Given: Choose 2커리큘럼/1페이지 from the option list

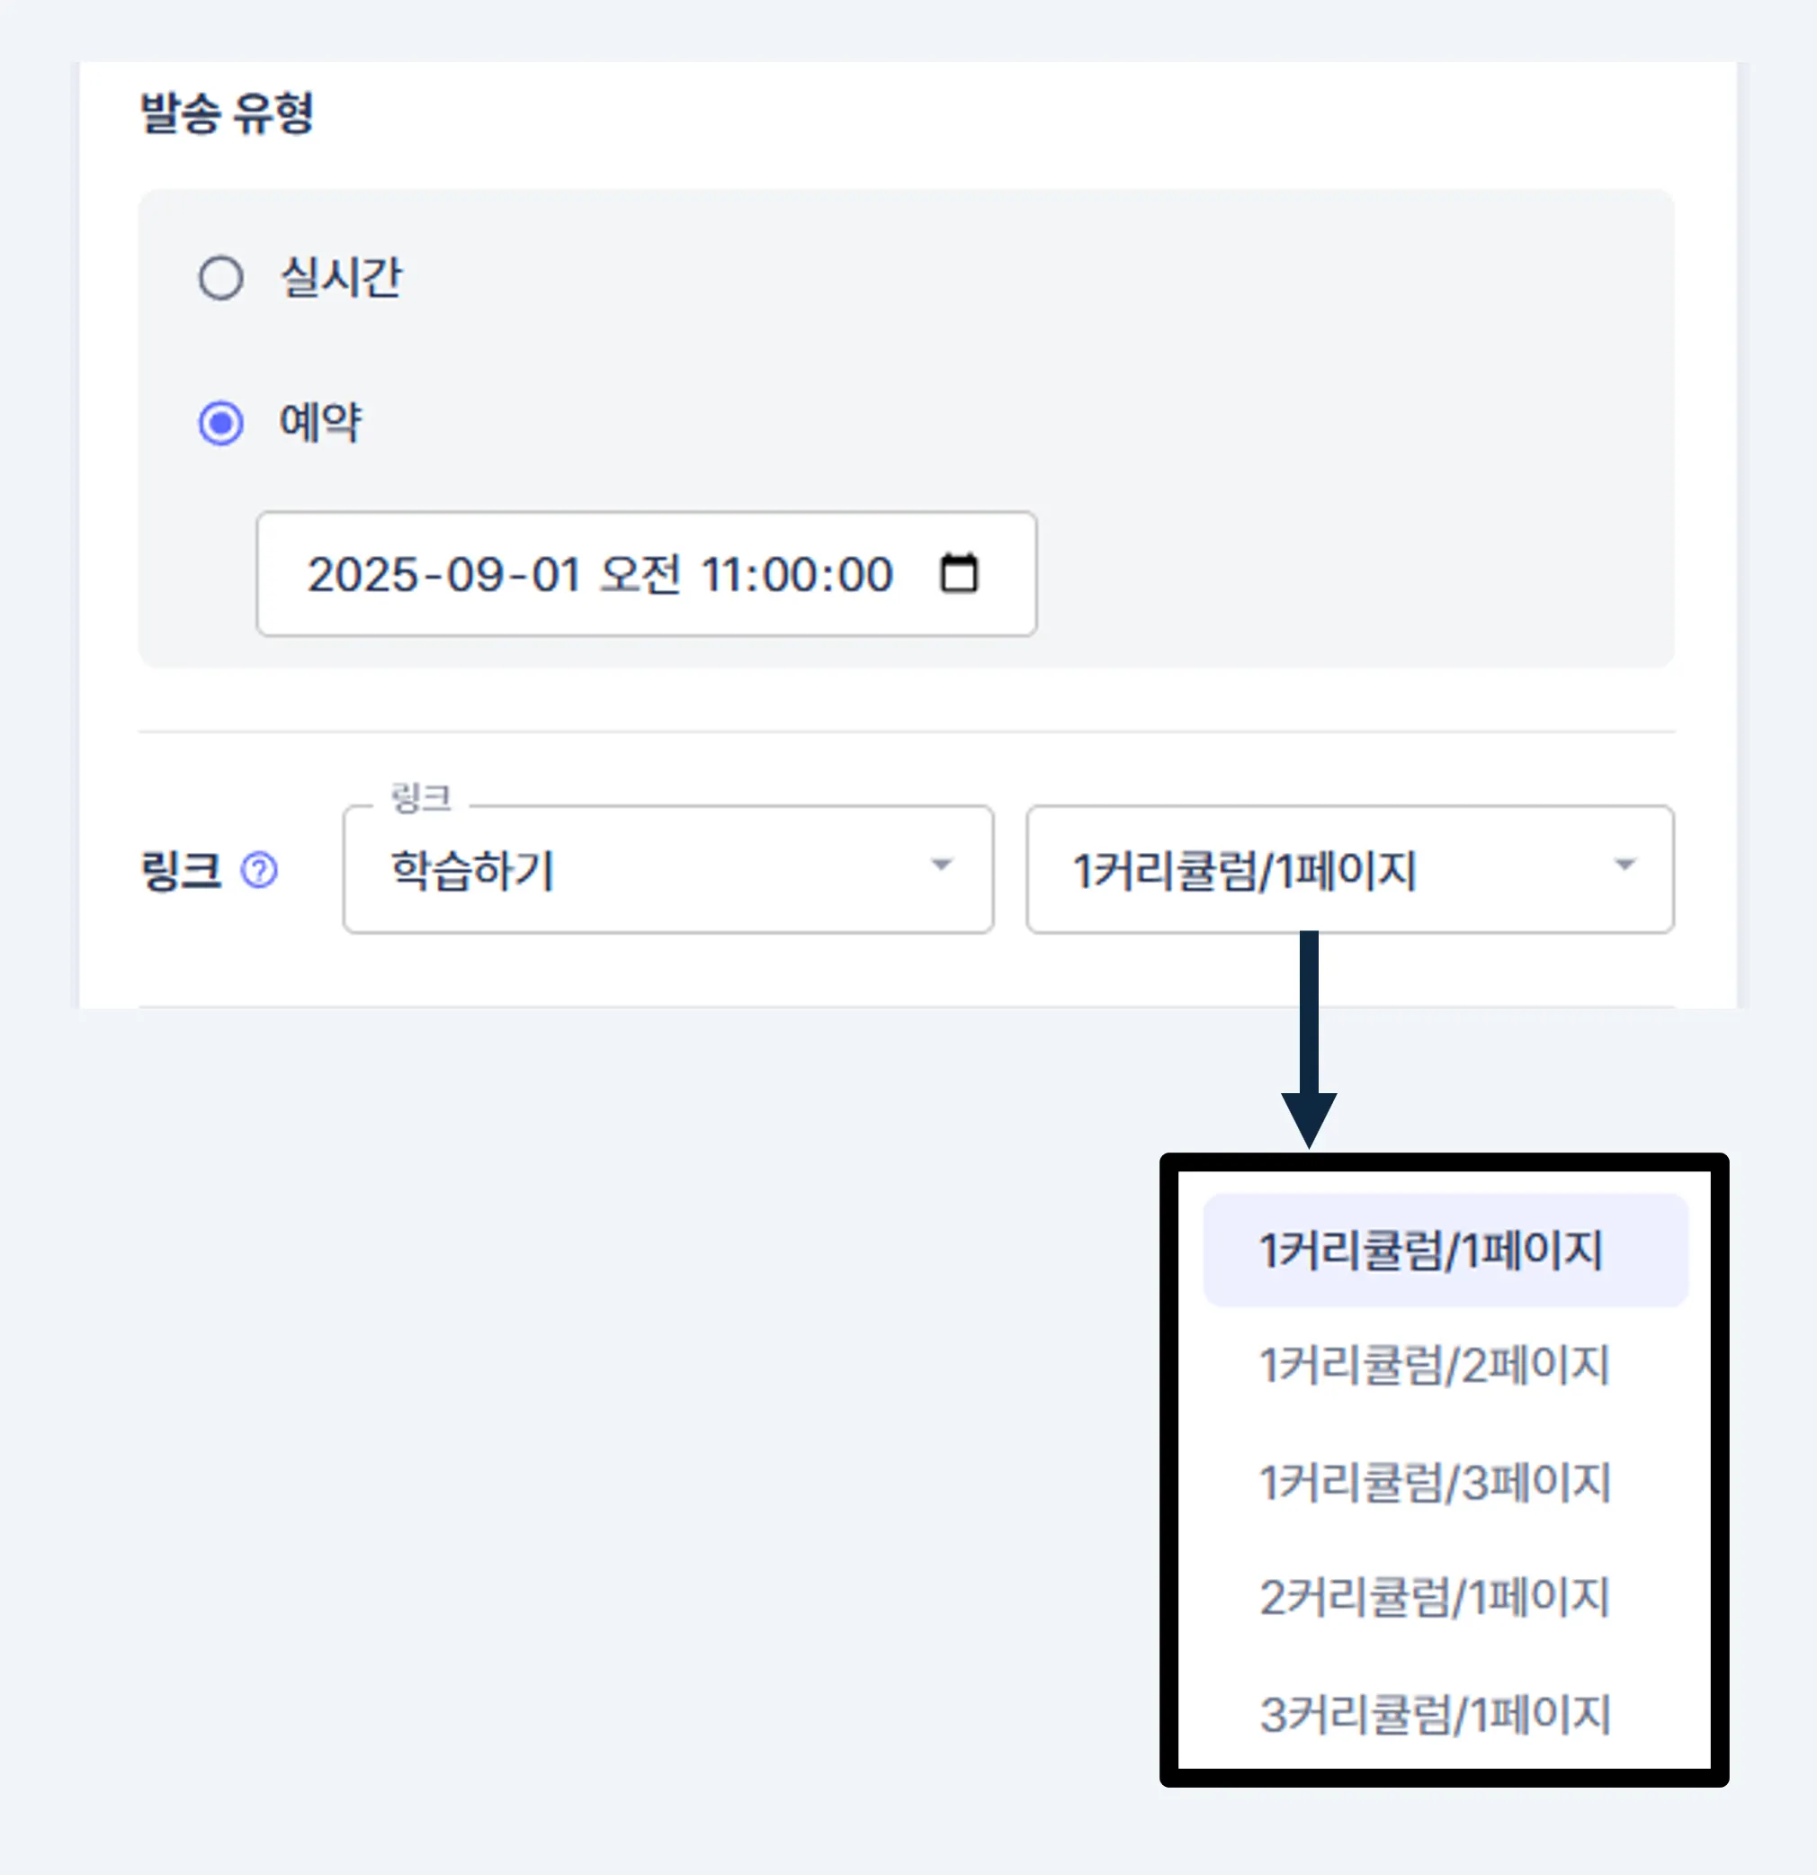Looking at the screenshot, I should (x=1446, y=1597).
